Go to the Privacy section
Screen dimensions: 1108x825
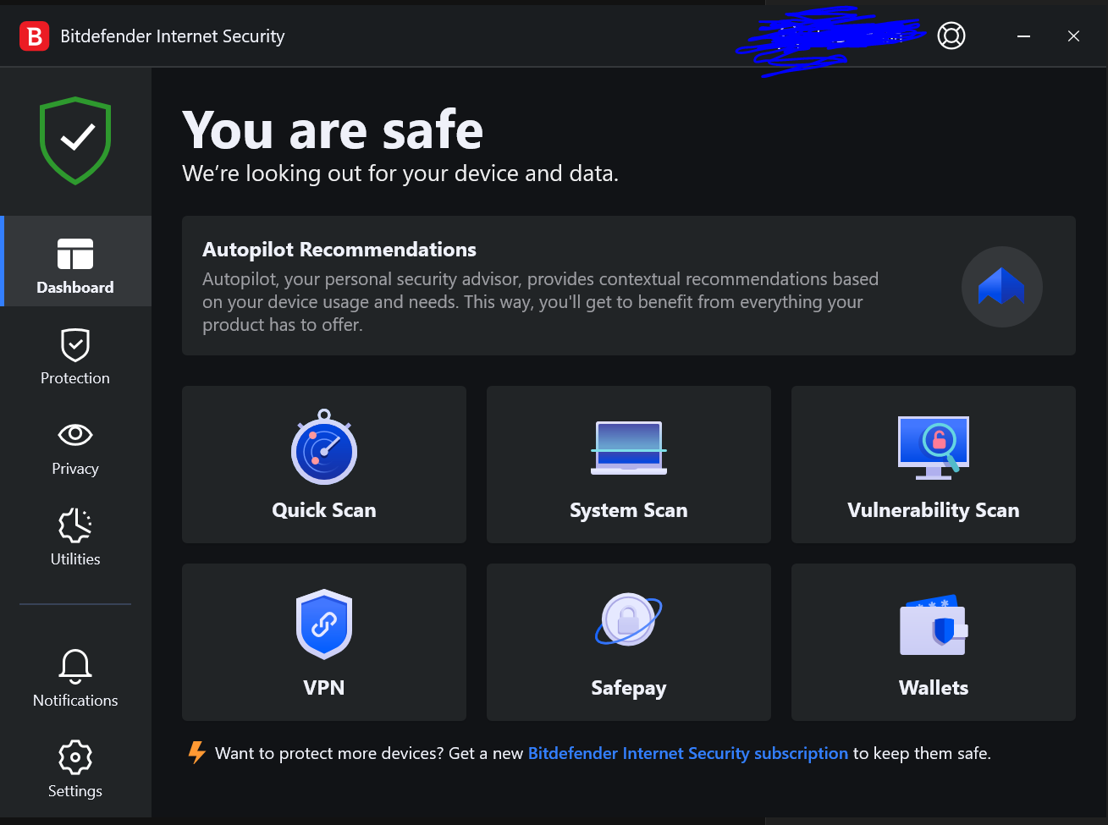(75, 446)
